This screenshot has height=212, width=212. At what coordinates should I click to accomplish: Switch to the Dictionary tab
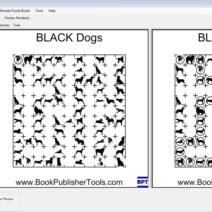(4, 25)
